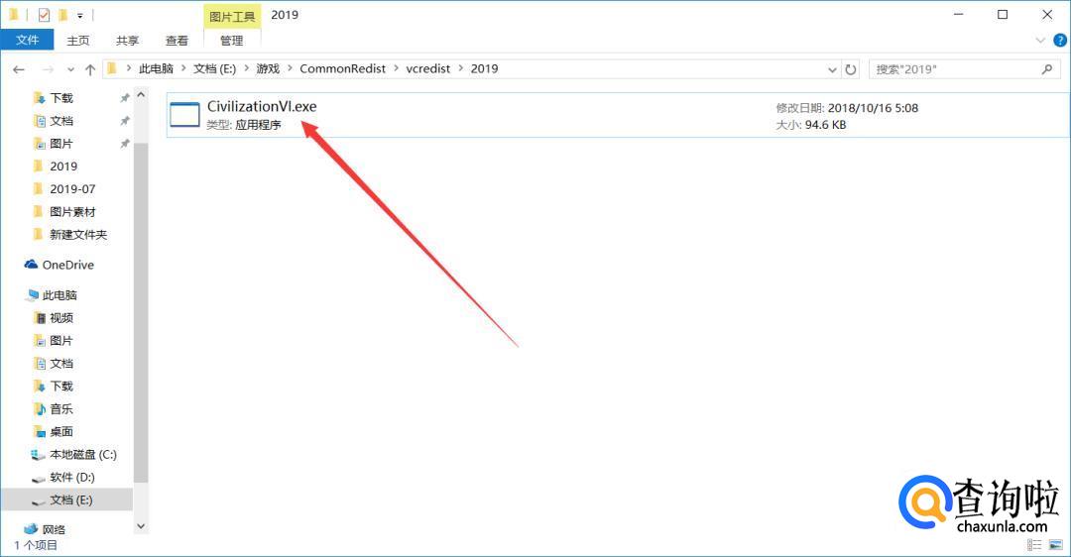Select 网络 in navigation pane
The image size is (1071, 557).
click(x=54, y=529)
